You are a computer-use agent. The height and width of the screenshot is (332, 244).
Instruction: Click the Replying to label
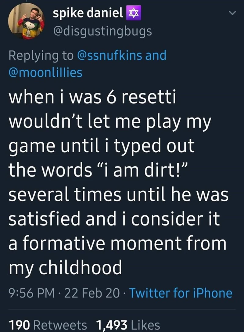coord(41,56)
